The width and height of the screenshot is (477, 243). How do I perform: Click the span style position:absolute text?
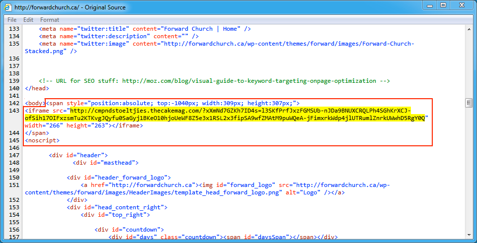point(173,103)
